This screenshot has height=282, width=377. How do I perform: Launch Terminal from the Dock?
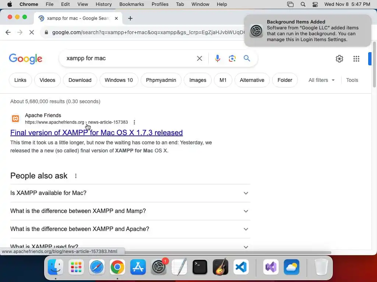point(200,267)
